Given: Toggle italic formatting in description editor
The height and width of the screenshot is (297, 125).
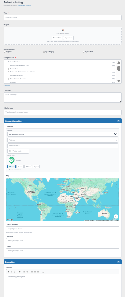Looking at the screenshot, I should 12,272.
